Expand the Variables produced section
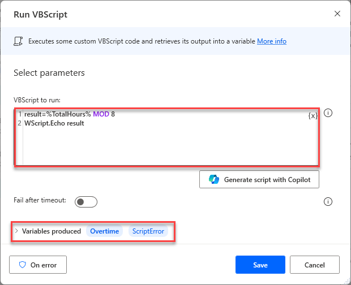Screen dimensions: 351x285 tap(16, 231)
